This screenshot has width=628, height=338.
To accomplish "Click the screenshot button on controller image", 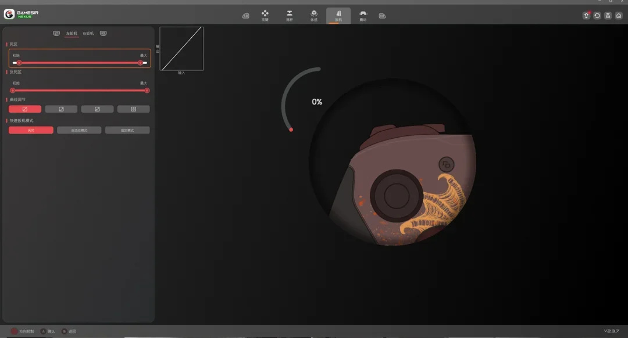I will [446, 164].
